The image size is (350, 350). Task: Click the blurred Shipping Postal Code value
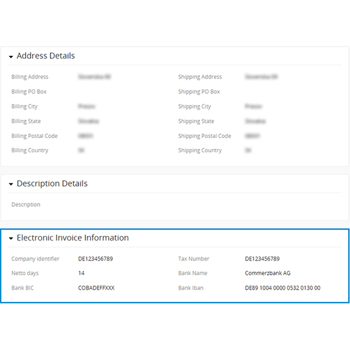pyautogui.click(x=253, y=136)
